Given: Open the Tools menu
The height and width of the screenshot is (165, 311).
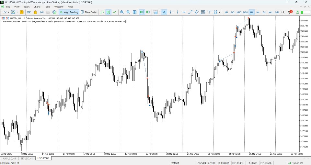Looking at the screenshot, I should pyautogui.click(x=47, y=6).
